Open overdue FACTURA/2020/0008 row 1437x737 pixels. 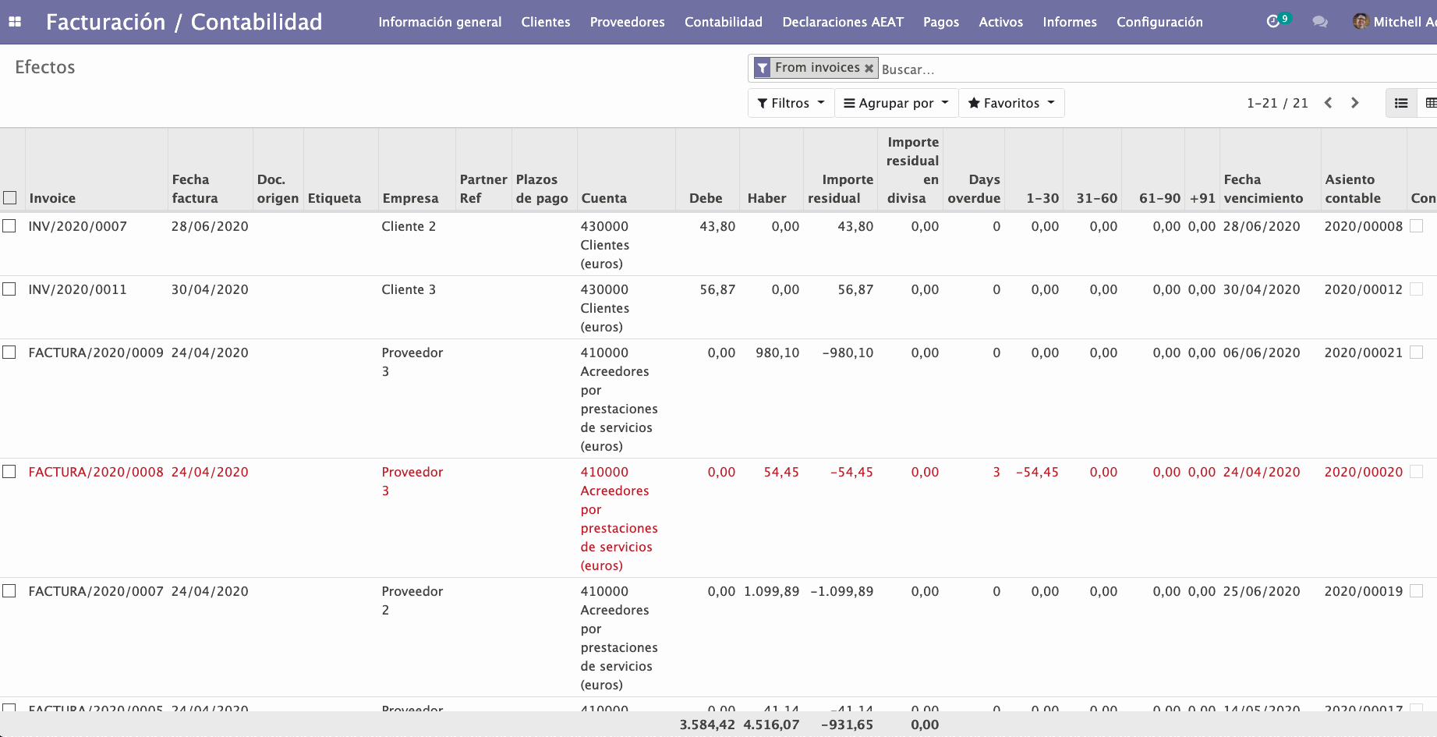[x=717, y=518]
